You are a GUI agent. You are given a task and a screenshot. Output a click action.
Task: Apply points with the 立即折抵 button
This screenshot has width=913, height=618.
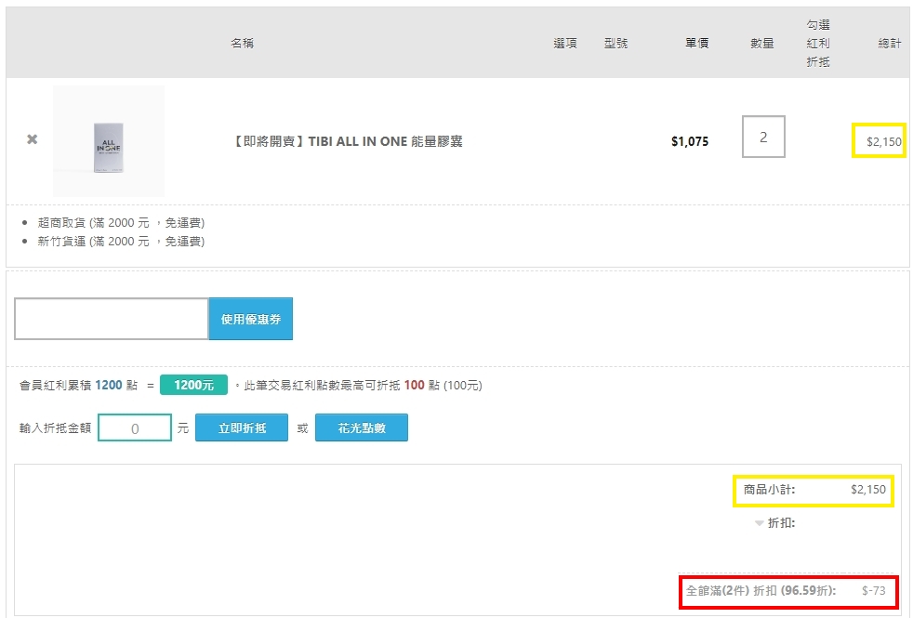click(x=242, y=428)
